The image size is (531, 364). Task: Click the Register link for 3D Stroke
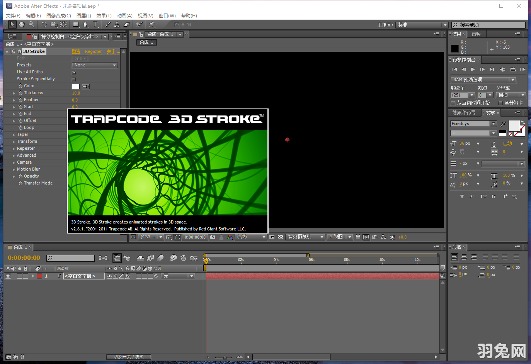pyautogui.click(x=93, y=51)
